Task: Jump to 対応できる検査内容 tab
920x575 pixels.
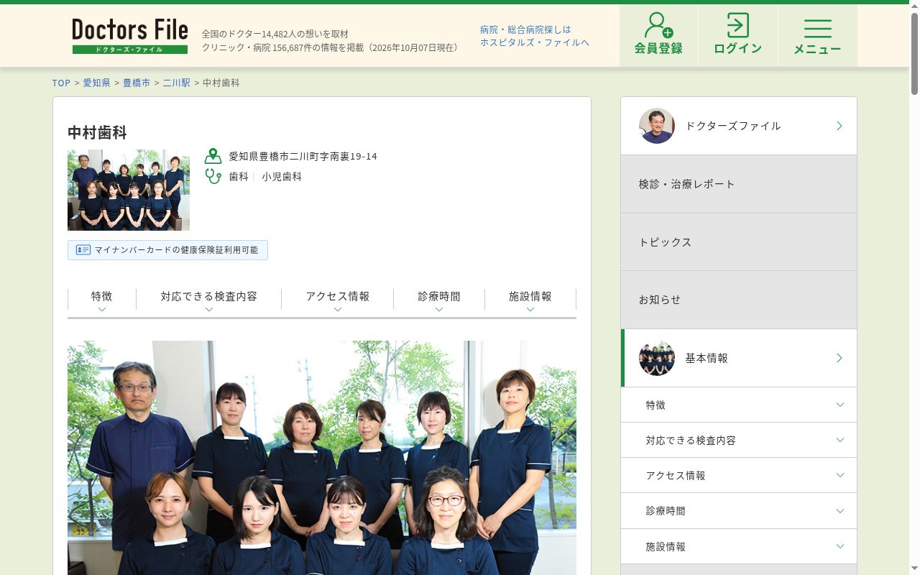Action: pos(209,301)
